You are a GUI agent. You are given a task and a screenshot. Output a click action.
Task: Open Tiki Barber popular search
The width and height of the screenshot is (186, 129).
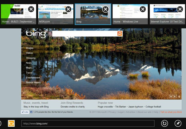[x=121, y=107]
